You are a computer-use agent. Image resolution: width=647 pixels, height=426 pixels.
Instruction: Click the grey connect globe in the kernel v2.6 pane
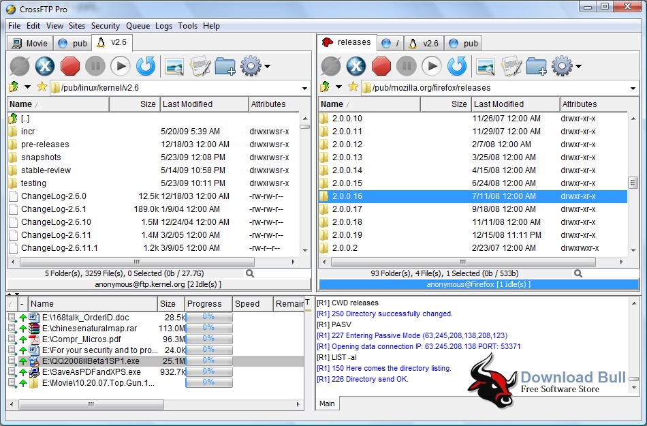point(20,66)
